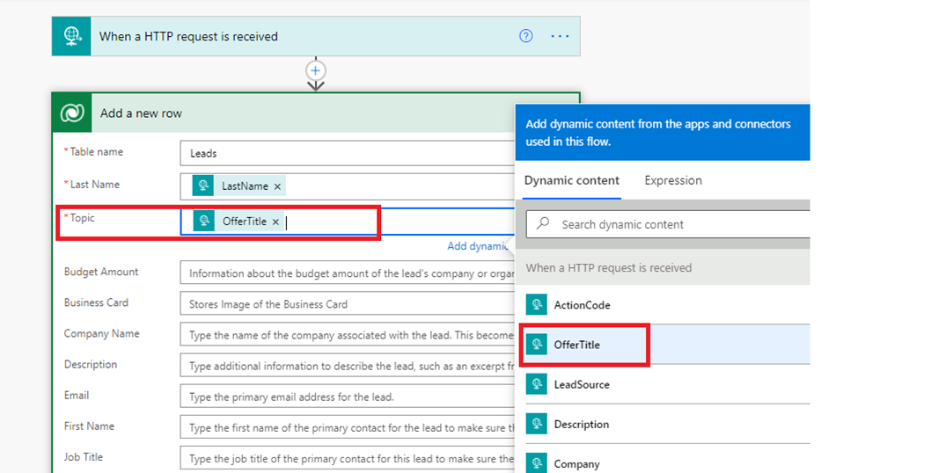Click the Dataverse Add a new row icon
The height and width of the screenshot is (473, 931).
tap(72, 113)
